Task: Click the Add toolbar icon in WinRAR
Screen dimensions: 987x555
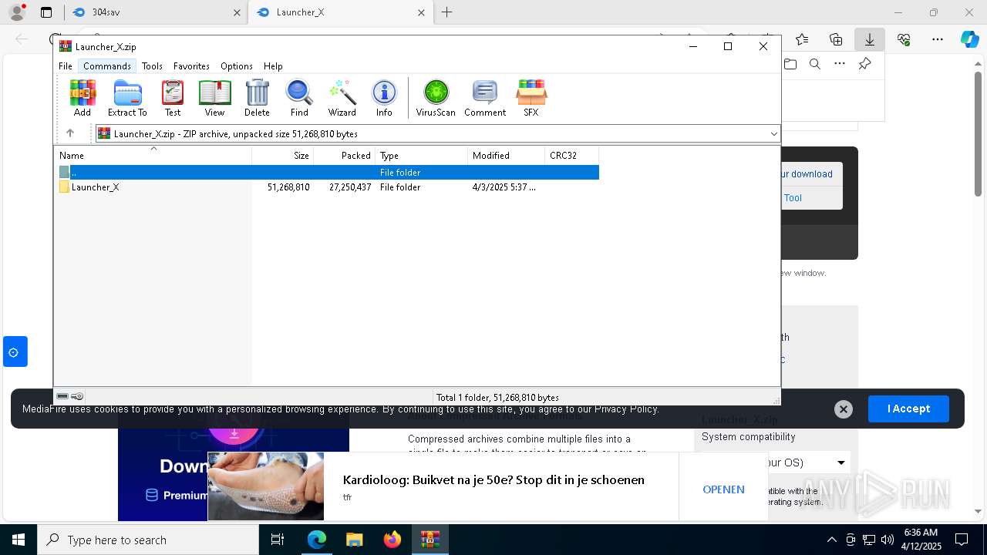Action: pyautogui.click(x=83, y=99)
